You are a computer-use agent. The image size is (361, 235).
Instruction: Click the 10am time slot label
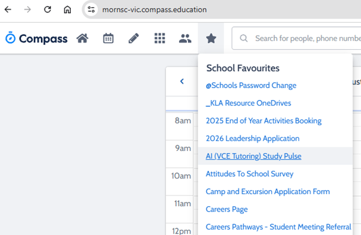[181, 176]
